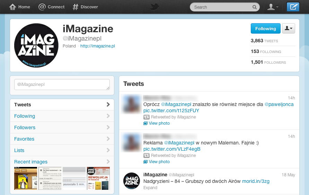
Task: Open the account profile dropdown
Action: pos(273,7)
